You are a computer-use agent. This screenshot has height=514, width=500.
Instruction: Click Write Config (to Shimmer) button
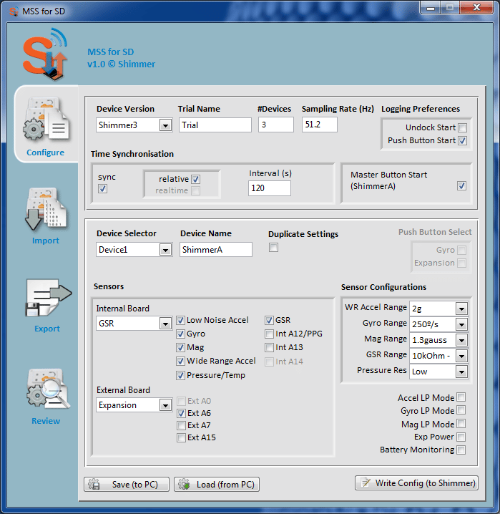coord(416,483)
